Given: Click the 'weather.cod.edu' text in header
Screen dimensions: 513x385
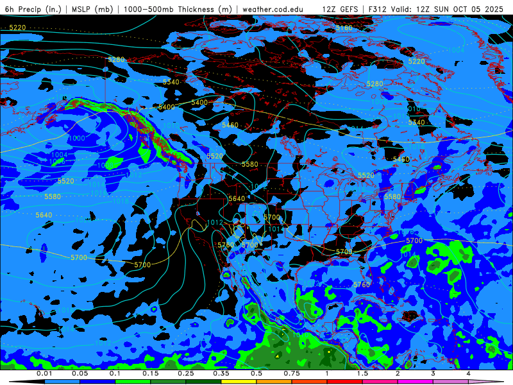Looking at the screenshot, I should [x=273, y=9].
